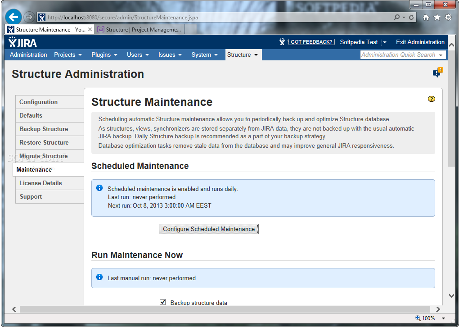Expand the Structure dropdown menu
Screen dimensions: 459x327
point(243,55)
